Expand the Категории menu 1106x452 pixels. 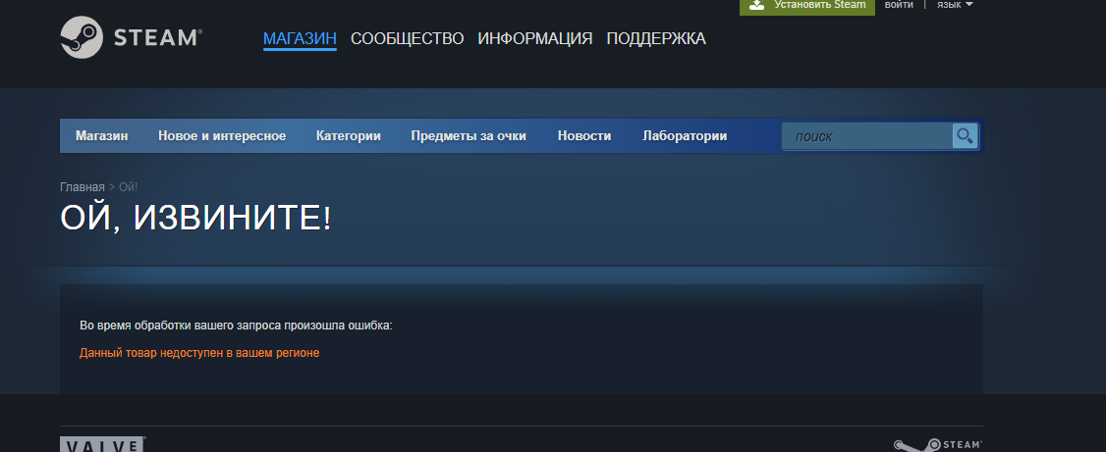point(349,136)
